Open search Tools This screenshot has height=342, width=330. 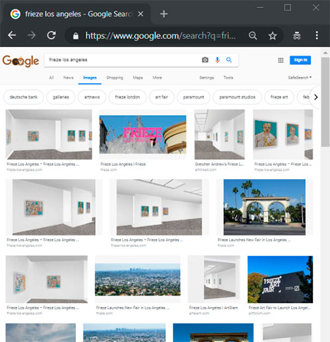[x=228, y=77]
